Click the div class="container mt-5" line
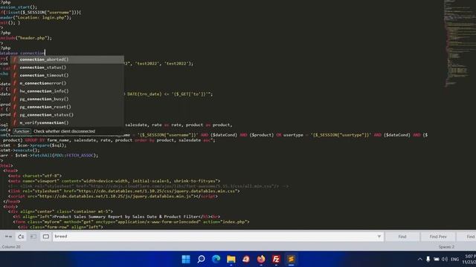The height and width of the screenshot is (267, 476). tap(60, 211)
